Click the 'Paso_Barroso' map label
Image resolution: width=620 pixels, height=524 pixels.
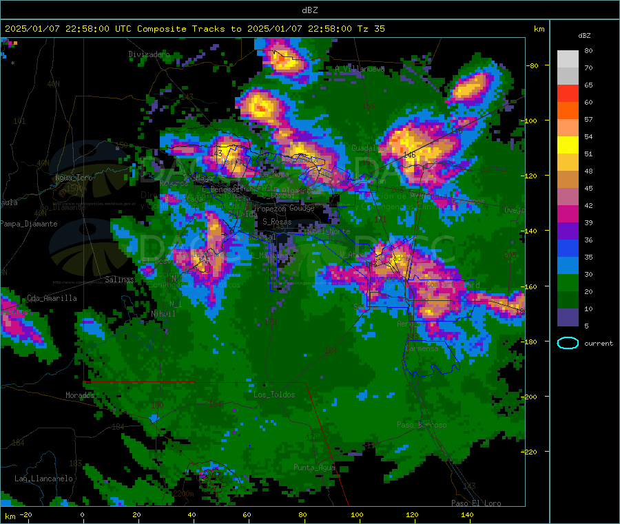pos(422,425)
